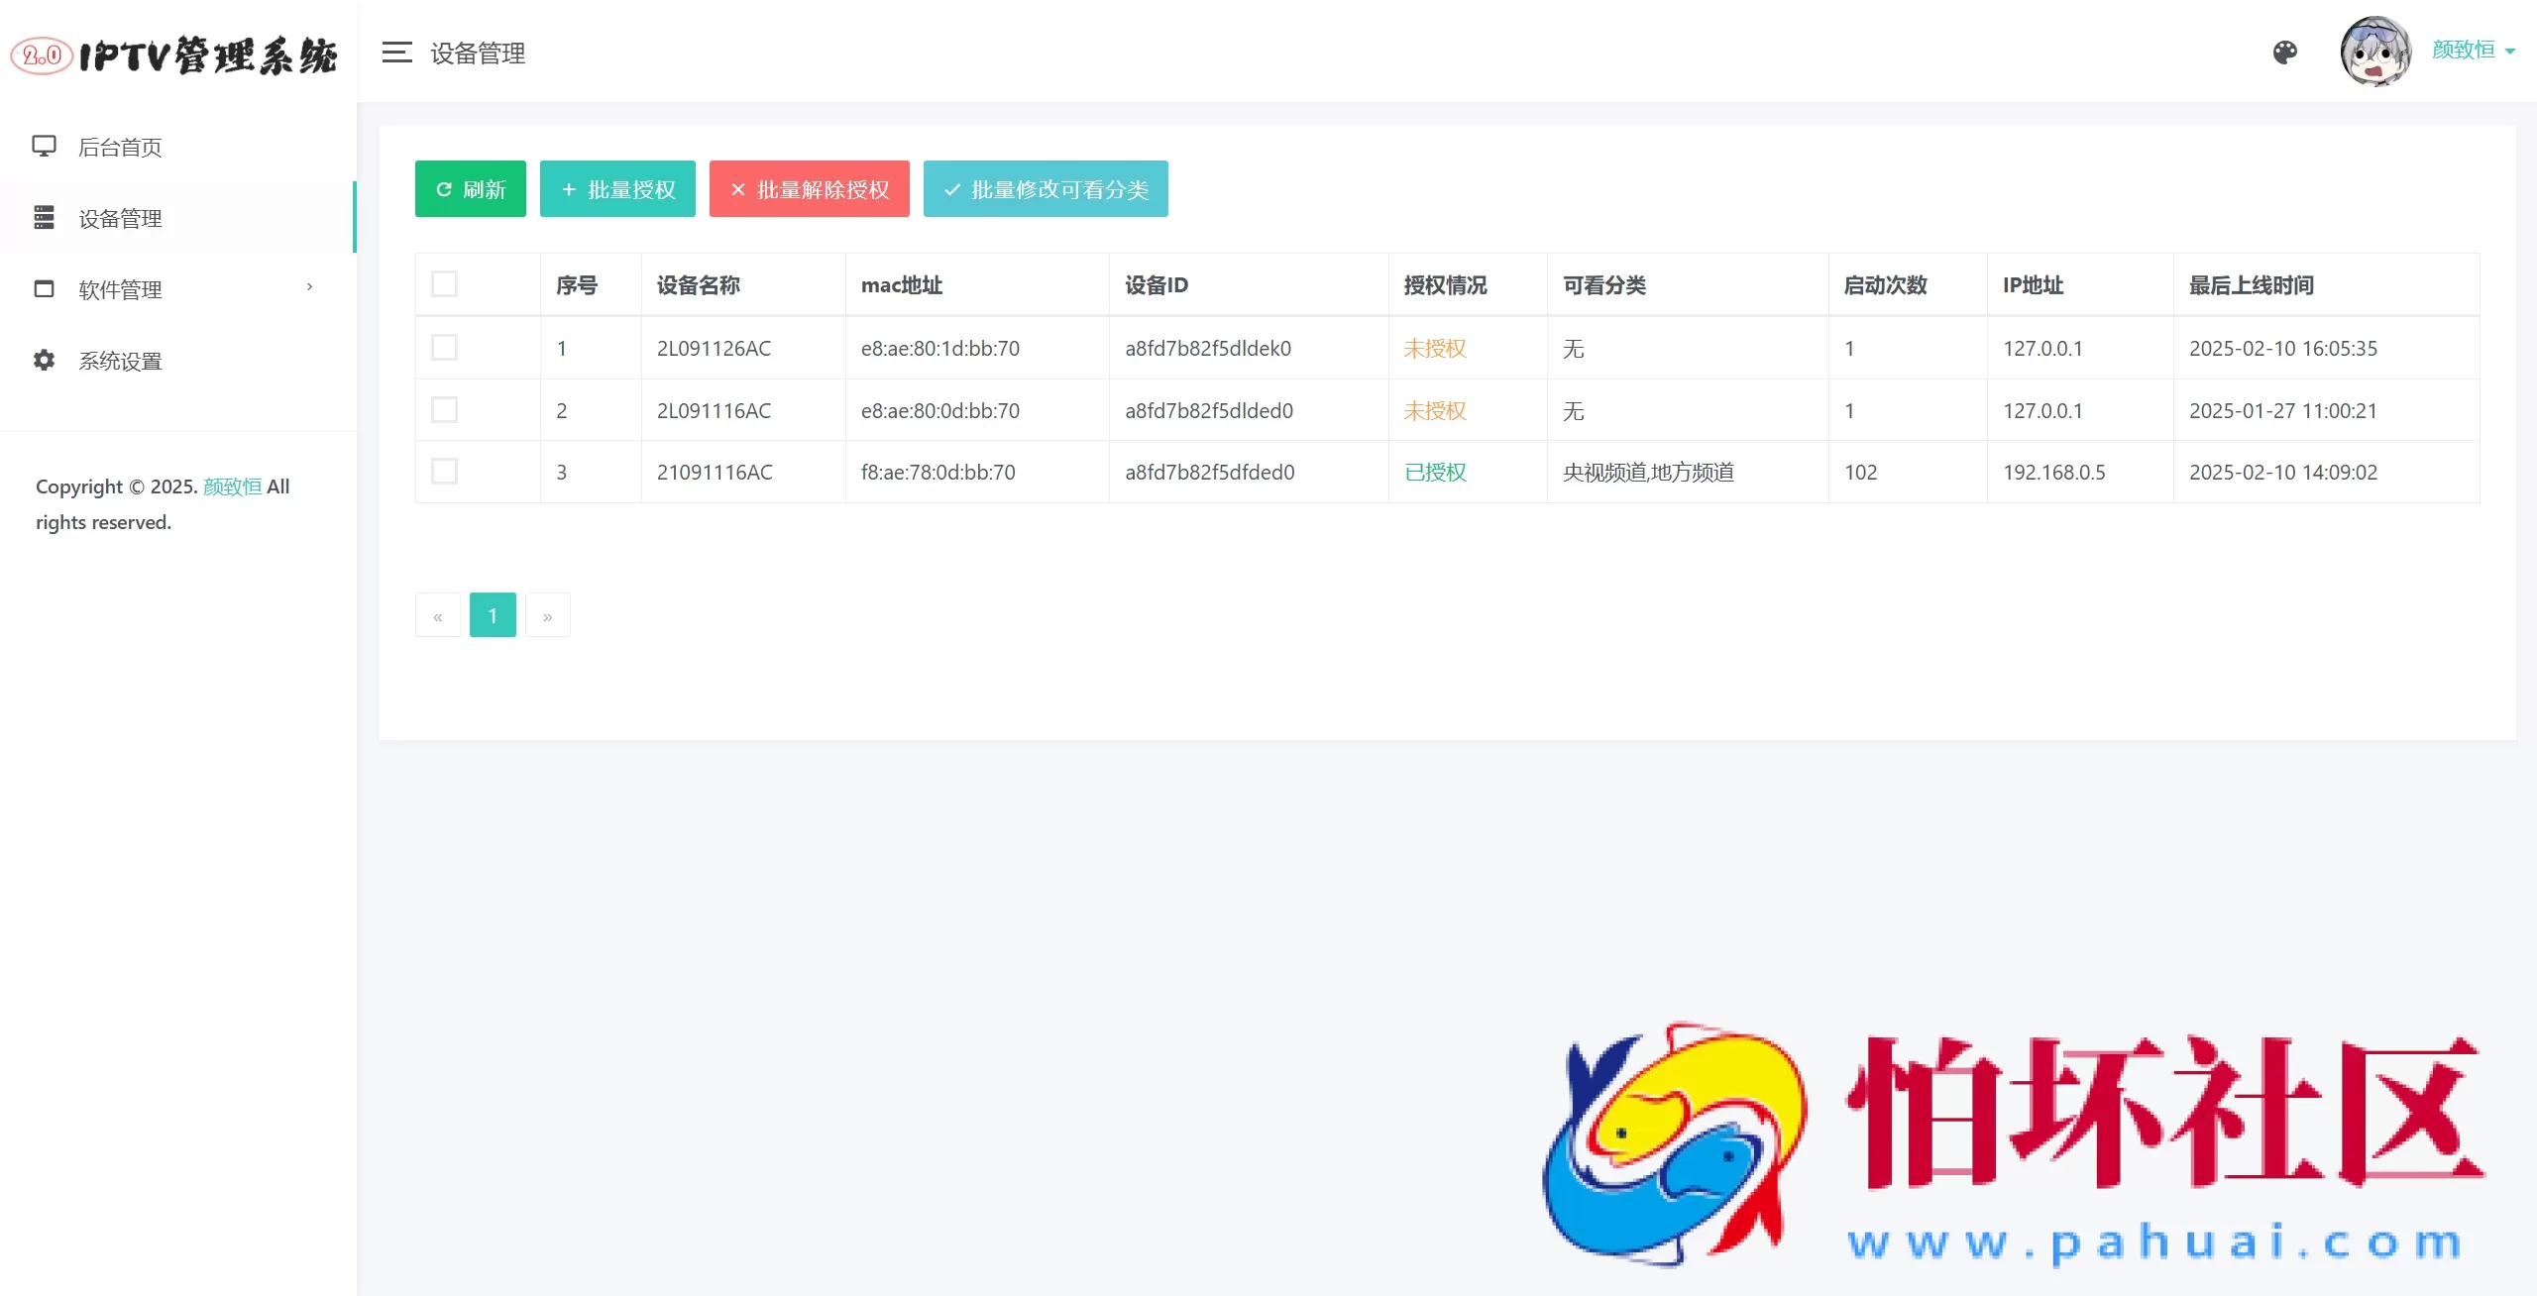The image size is (2537, 1296).
Task: Click the user avatar in the top right
Action: tap(2375, 51)
